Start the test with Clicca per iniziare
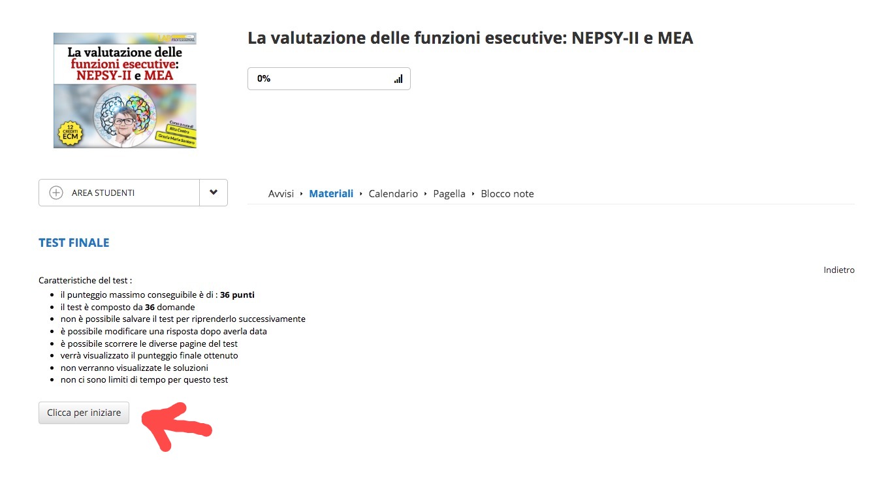 (84, 413)
